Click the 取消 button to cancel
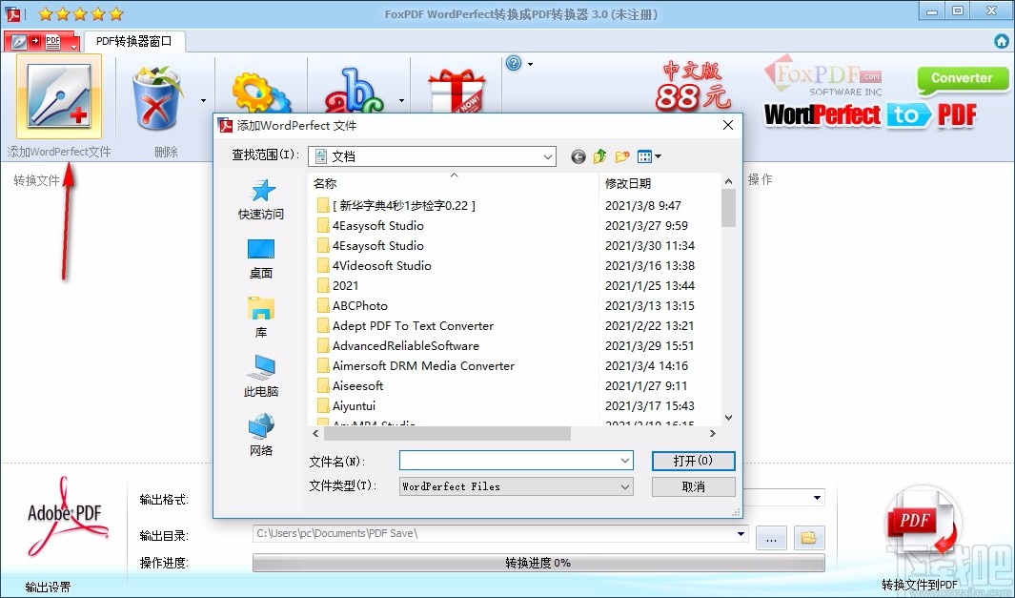The width and height of the screenshot is (1015, 598). click(x=693, y=486)
